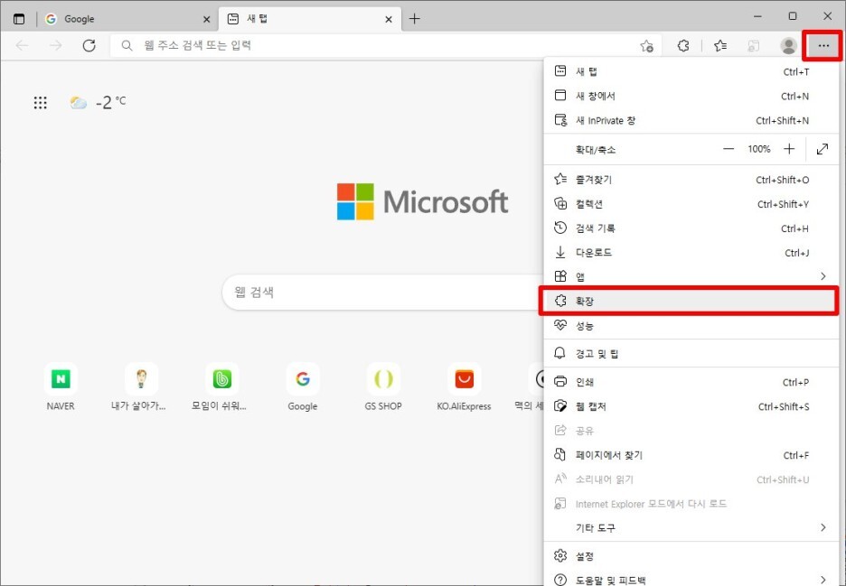The image size is (846, 586).
Task: Open 설정 from the menu
Action: [x=691, y=556]
